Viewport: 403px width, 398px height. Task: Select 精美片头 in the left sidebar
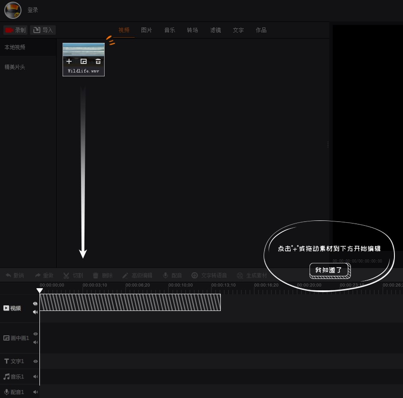[x=15, y=67]
